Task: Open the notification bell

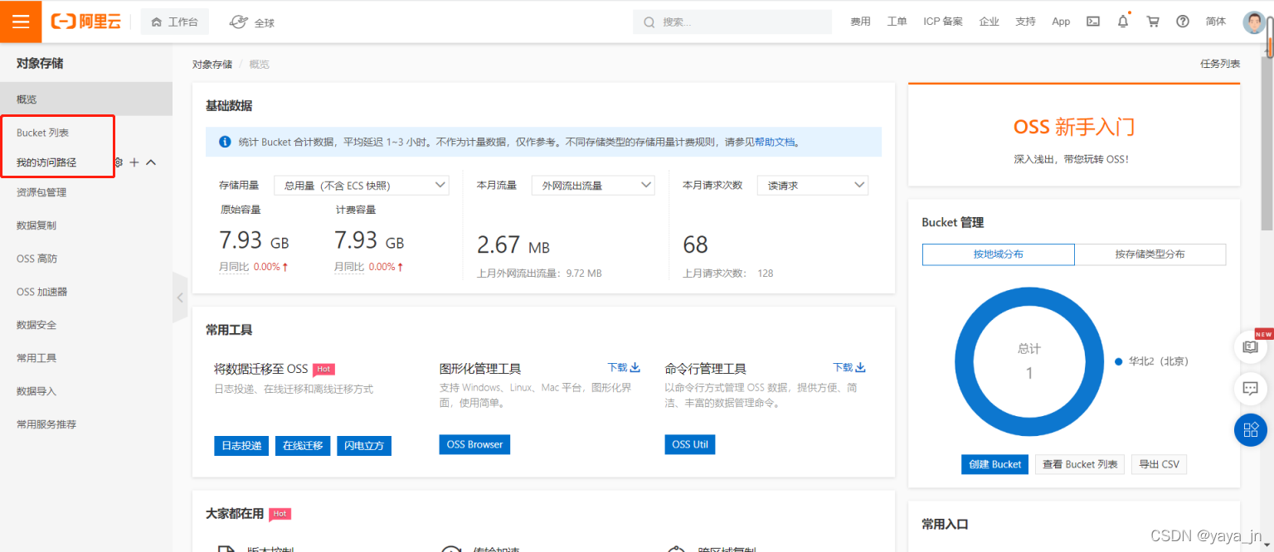Action: coord(1123,22)
